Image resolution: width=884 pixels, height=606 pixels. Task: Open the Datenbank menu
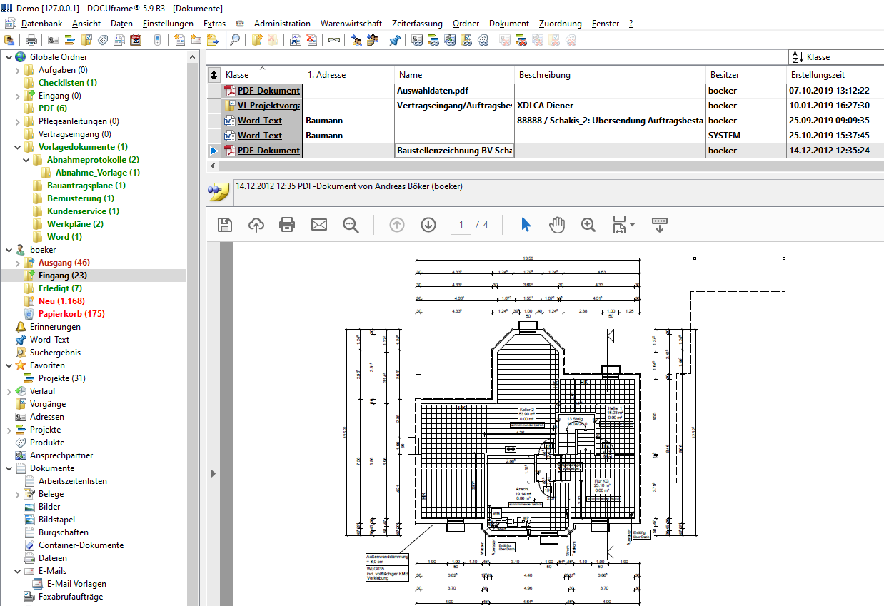[42, 24]
